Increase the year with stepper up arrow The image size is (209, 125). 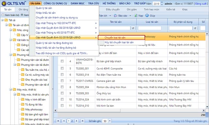tap(162, 2)
